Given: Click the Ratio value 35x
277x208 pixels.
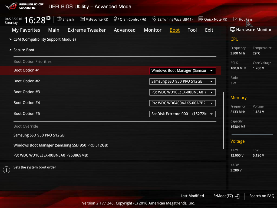Looking at the screenshot, I should (x=233, y=83).
